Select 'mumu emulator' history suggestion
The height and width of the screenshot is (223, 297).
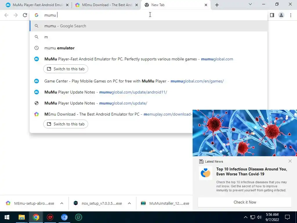coord(148,48)
